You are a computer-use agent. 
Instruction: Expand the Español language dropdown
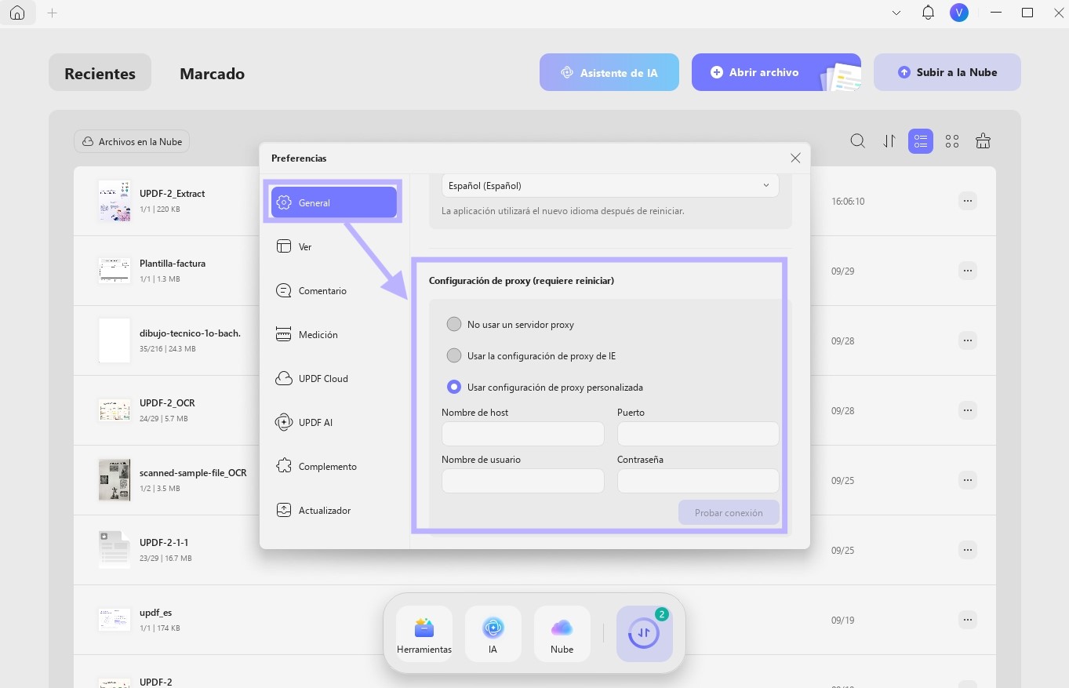tap(610, 185)
